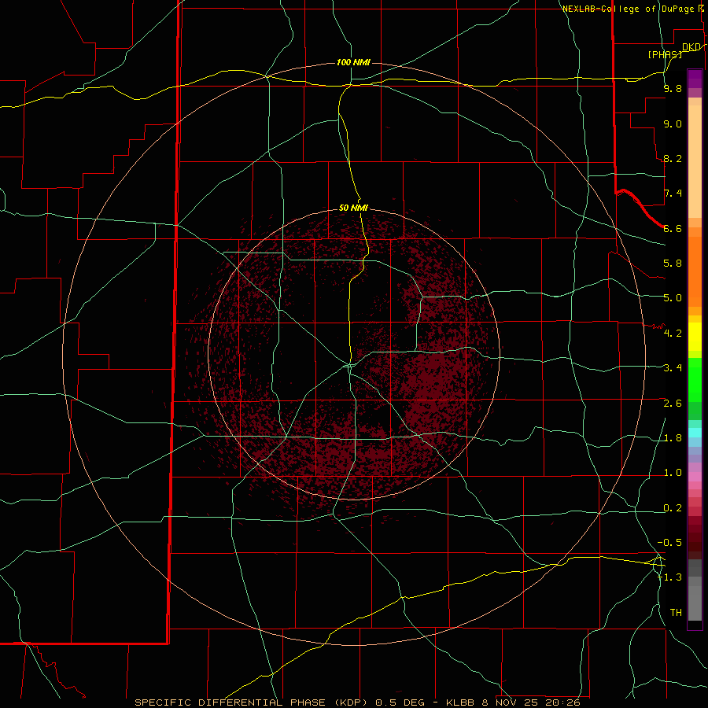Click the "TH" threshold label on the legend

(676, 613)
